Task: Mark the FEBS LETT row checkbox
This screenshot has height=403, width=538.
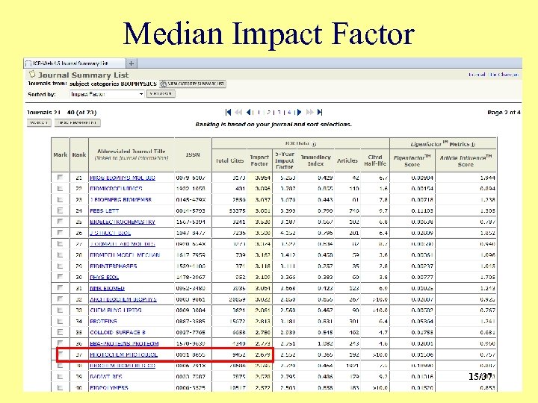Action: pyautogui.click(x=60, y=210)
